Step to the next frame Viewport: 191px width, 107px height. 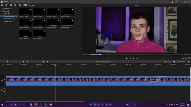(x=137, y=58)
